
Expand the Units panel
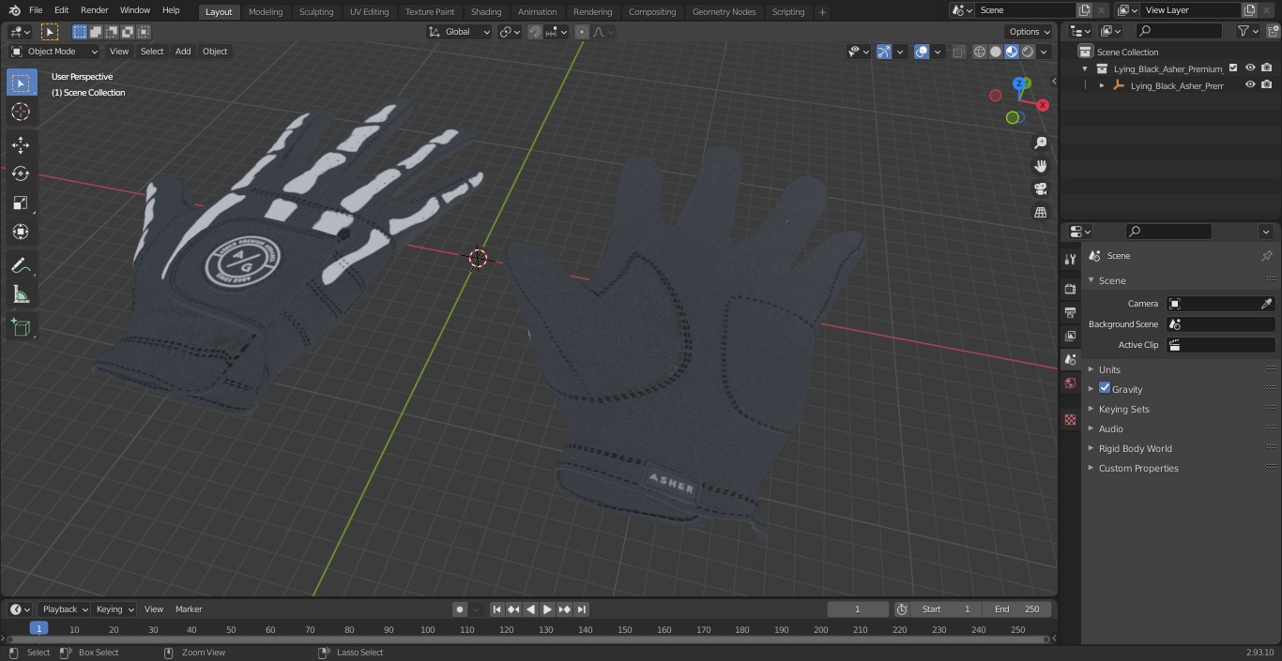tap(1109, 369)
